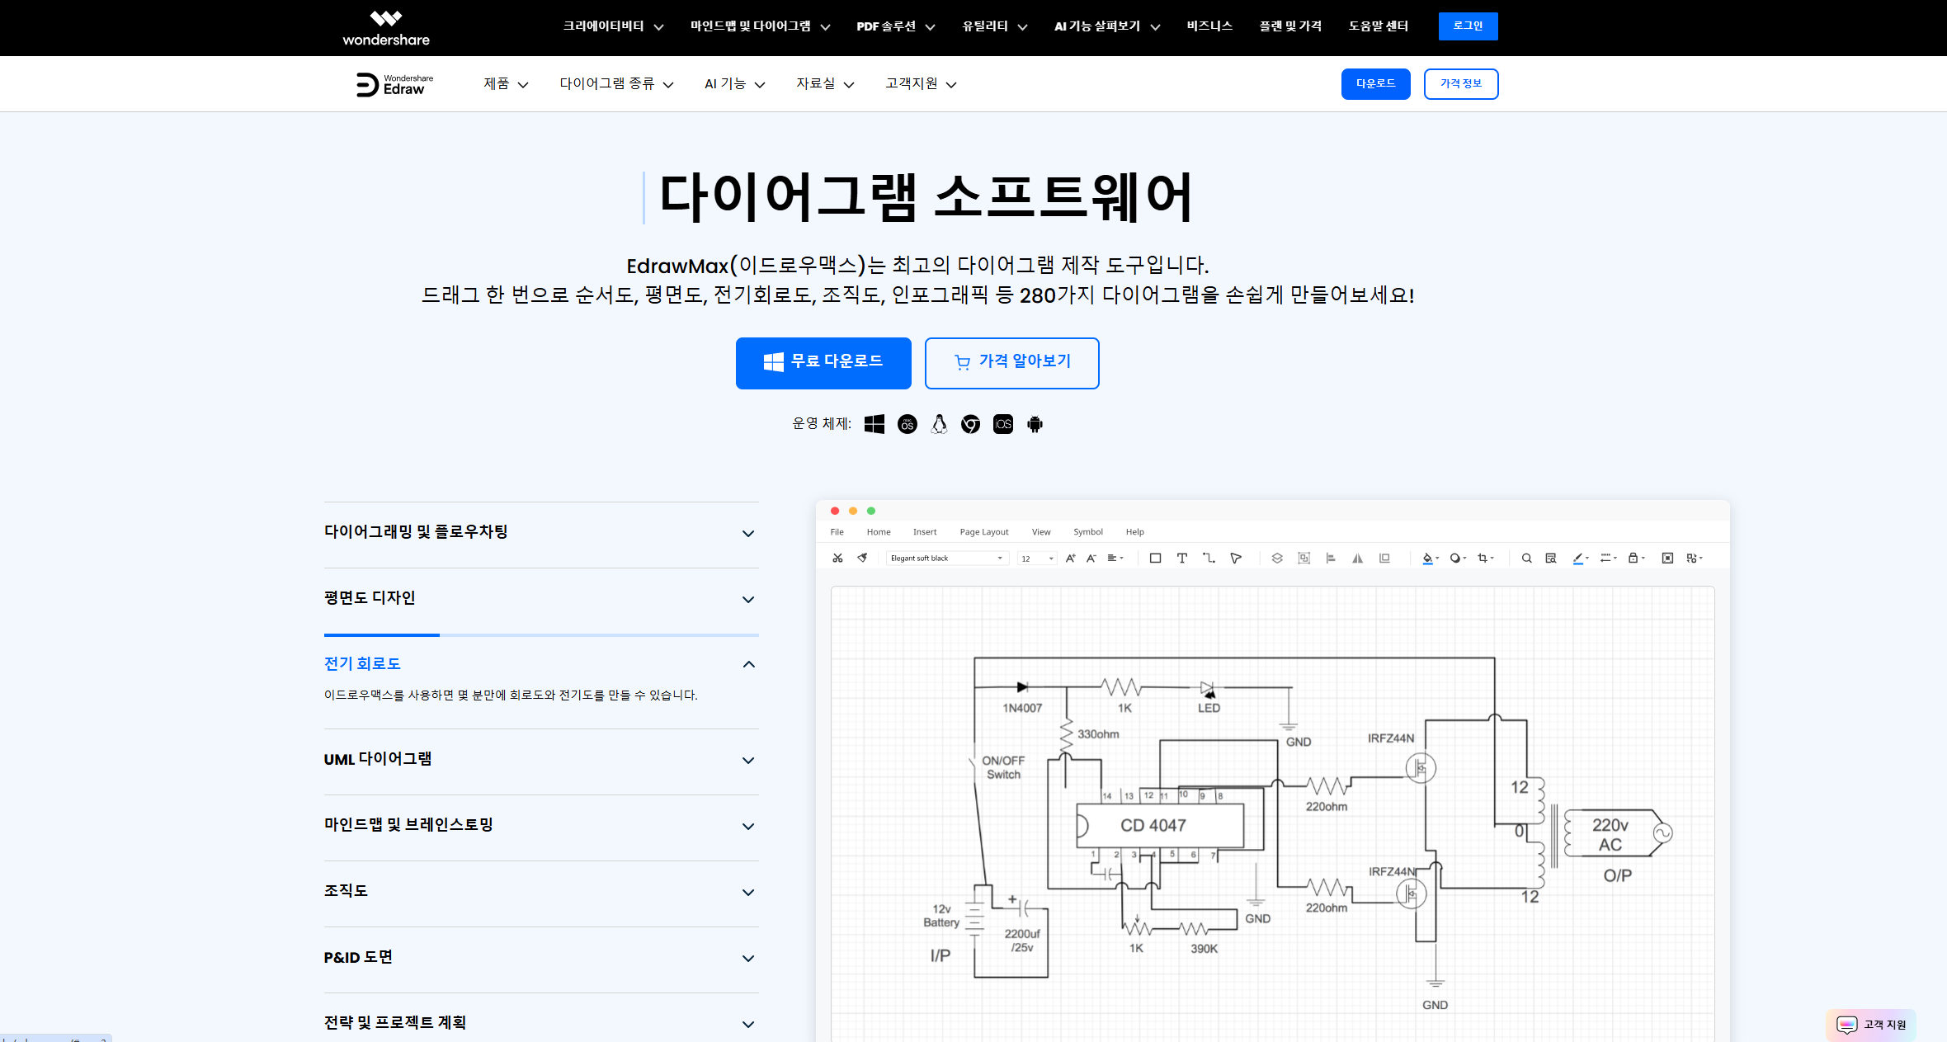Open the 플랜 및 가격 page
This screenshot has width=1947, height=1042.
click(1290, 26)
